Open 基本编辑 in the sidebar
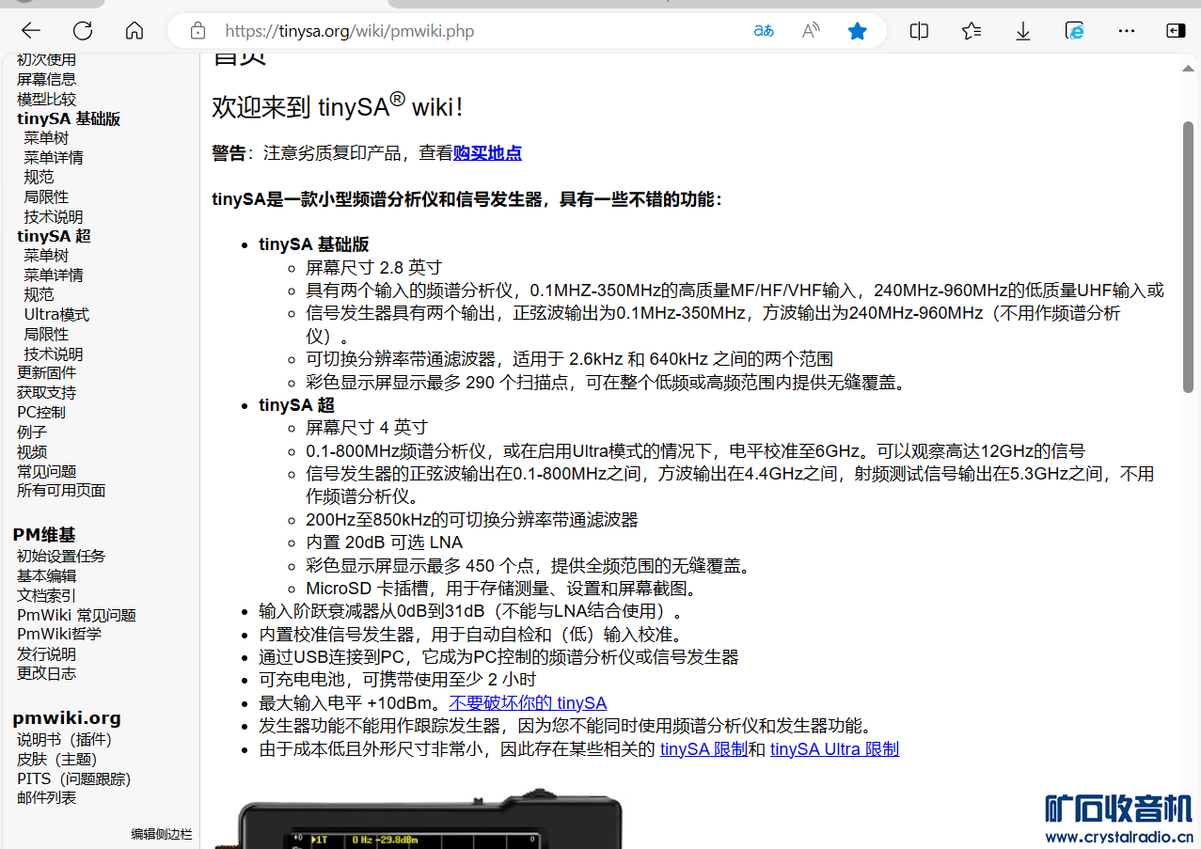Image resolution: width=1201 pixels, height=849 pixels. 46,576
